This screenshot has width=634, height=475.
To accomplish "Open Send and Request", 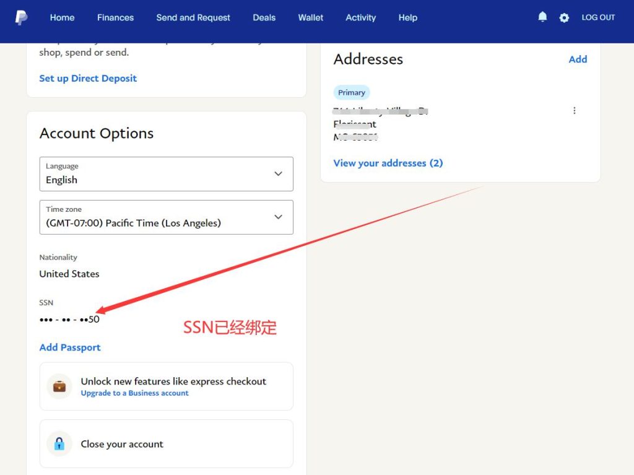I will (193, 17).
